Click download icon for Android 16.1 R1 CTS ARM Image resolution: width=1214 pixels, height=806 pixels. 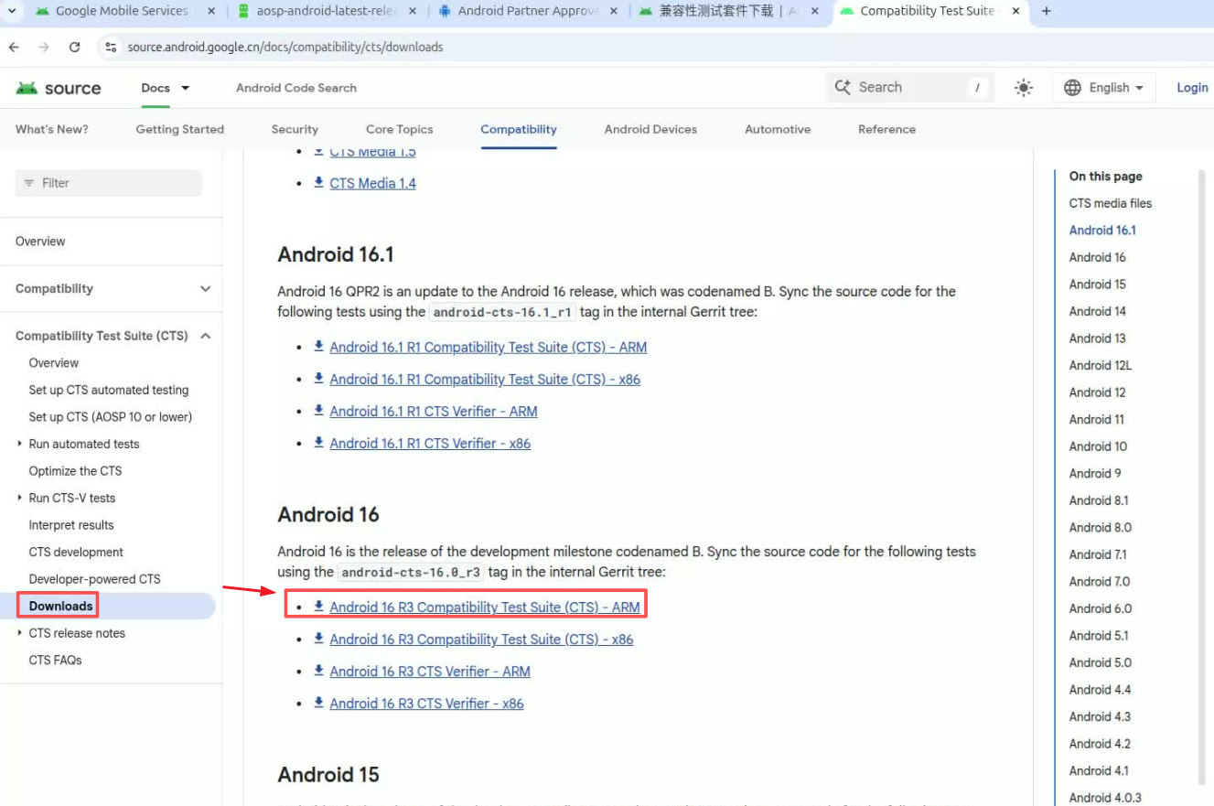319,347
